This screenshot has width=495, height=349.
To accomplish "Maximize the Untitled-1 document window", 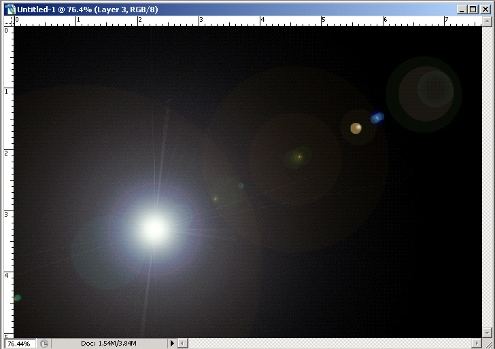I will pyautogui.click(x=473, y=10).
